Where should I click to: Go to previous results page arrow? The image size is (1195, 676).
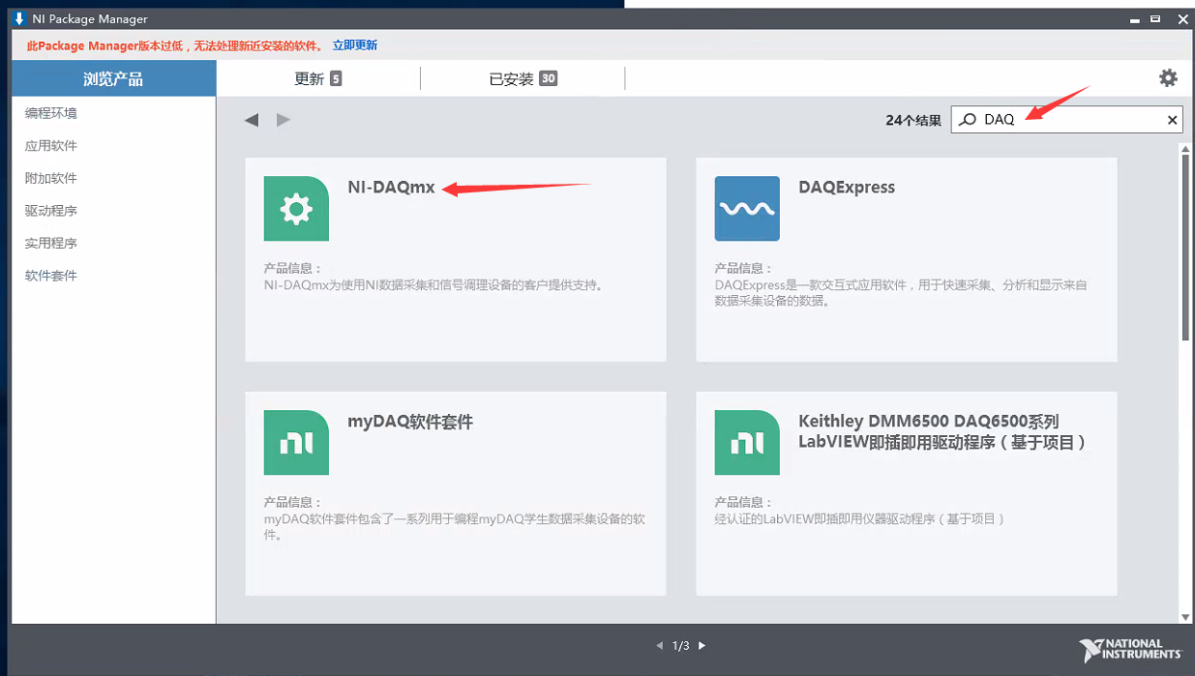(x=660, y=645)
